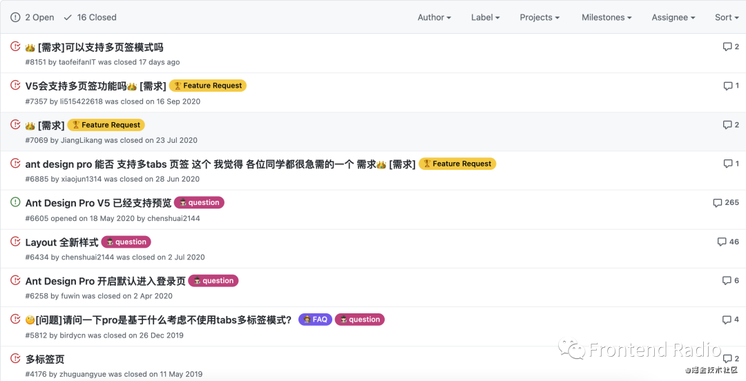746x381 pixels.
Task: Click the open-issues circle icon in header
Action: tap(16, 17)
